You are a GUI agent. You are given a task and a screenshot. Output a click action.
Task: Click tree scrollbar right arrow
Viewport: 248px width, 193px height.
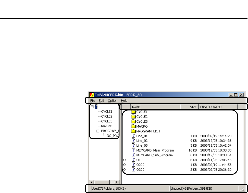coord(117,182)
